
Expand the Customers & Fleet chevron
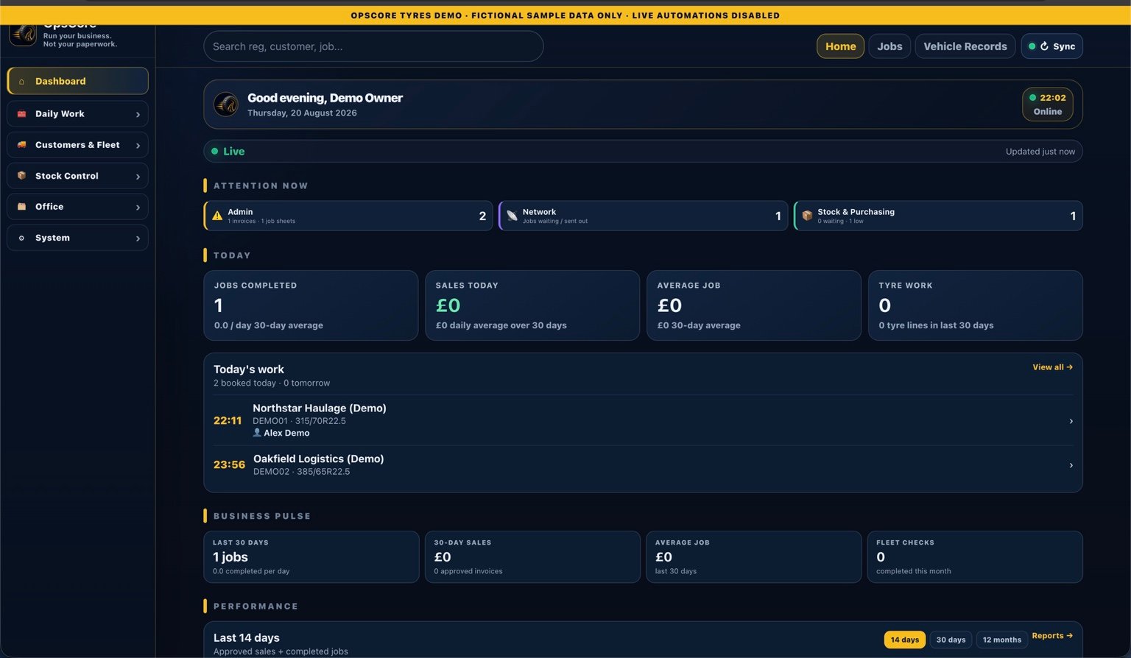click(x=138, y=145)
